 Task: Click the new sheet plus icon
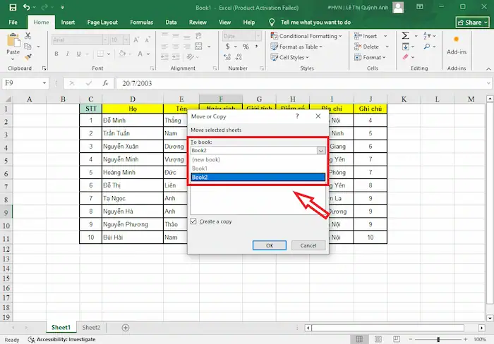tap(126, 328)
